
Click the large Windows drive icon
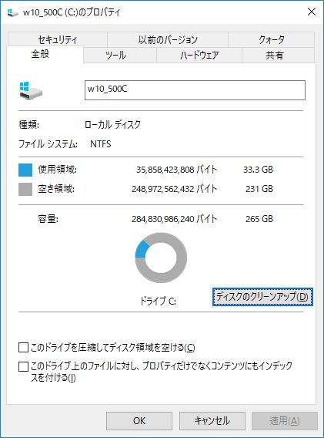tap(31, 90)
